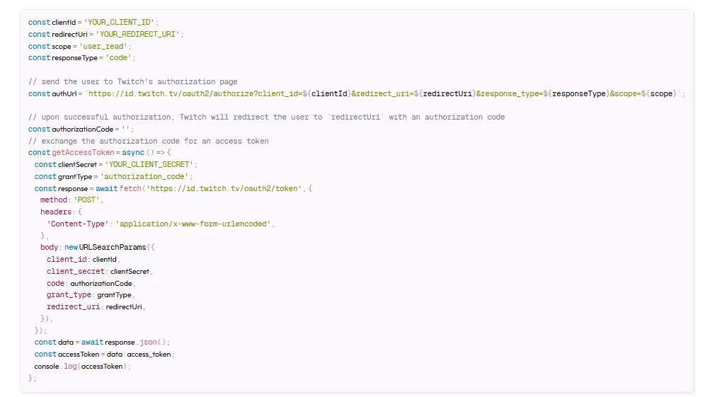The image size is (715, 397).
Task: Click the ${scope} template placeholder in URL
Action: tap(659, 93)
